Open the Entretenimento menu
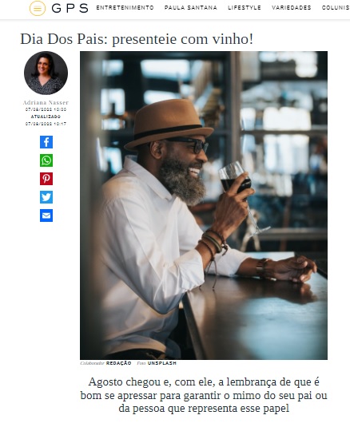 [125, 8]
